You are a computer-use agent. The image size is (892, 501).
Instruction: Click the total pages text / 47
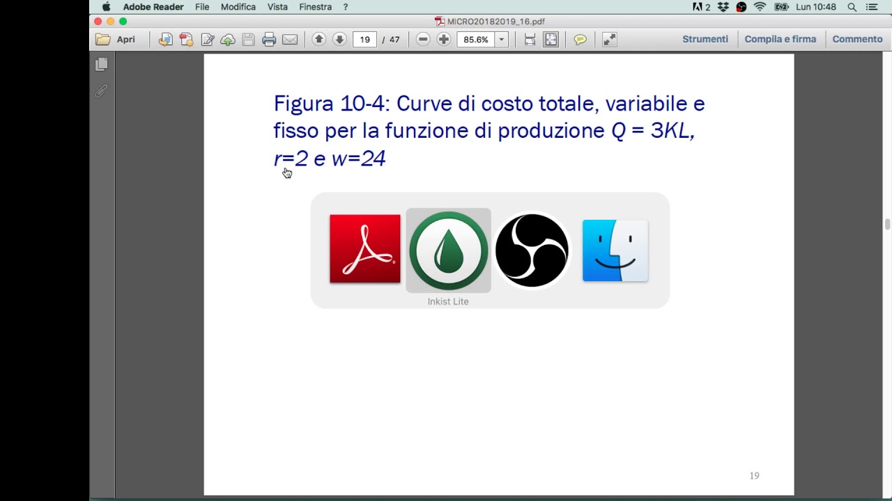pyautogui.click(x=391, y=40)
